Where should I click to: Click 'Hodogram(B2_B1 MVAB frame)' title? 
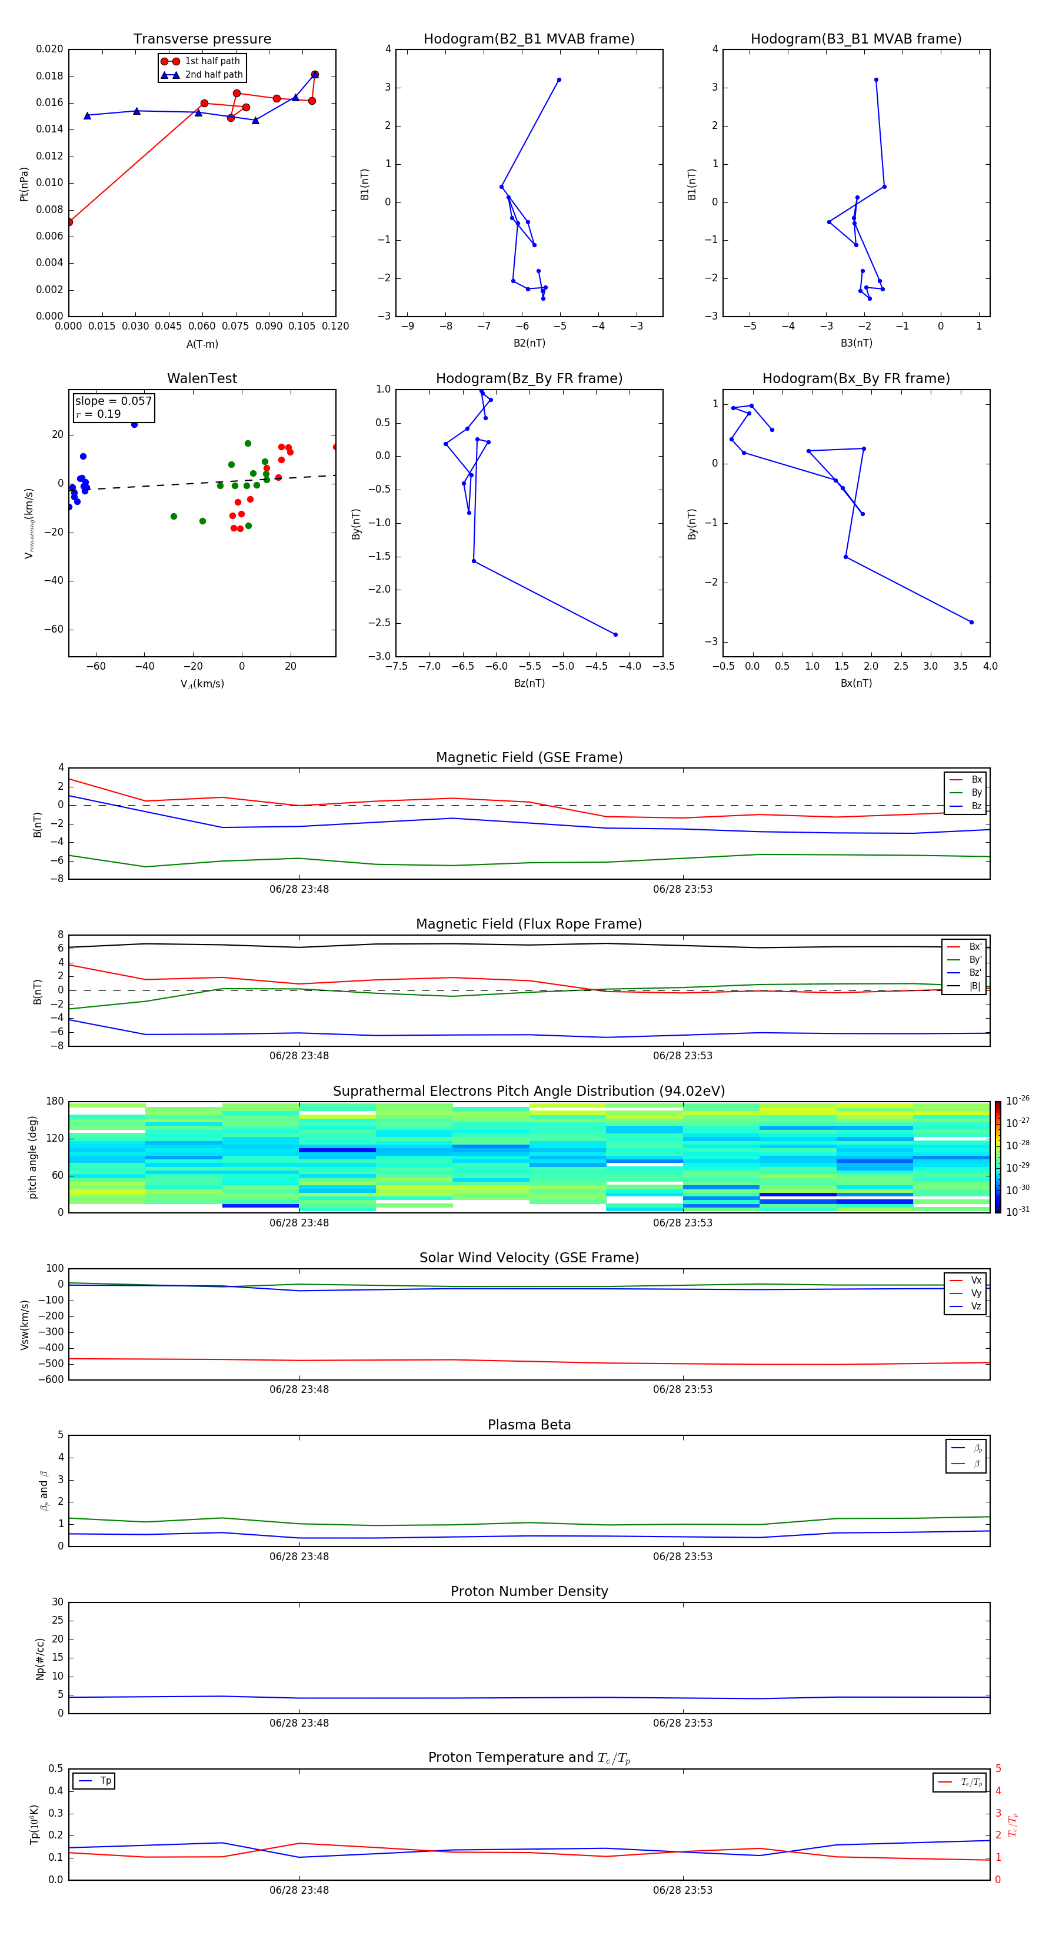click(529, 39)
